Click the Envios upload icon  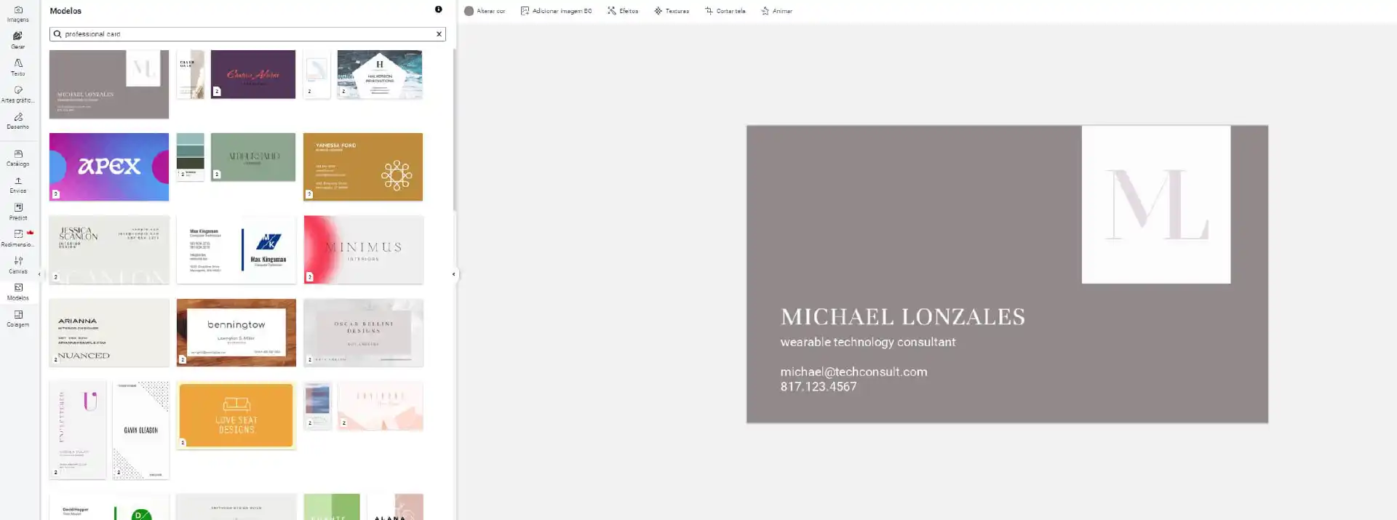click(18, 185)
